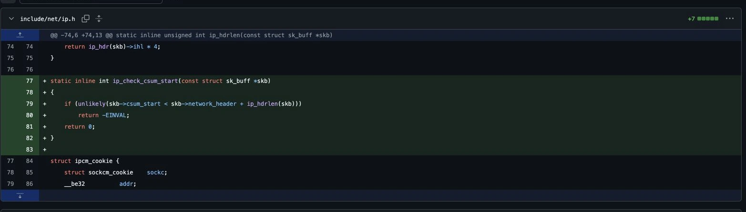
Task: Click new line number 84
Action: [30, 161]
